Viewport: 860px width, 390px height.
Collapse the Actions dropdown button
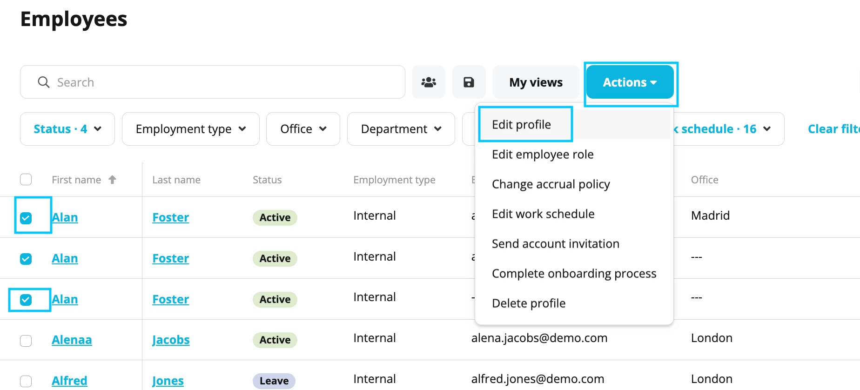click(630, 82)
